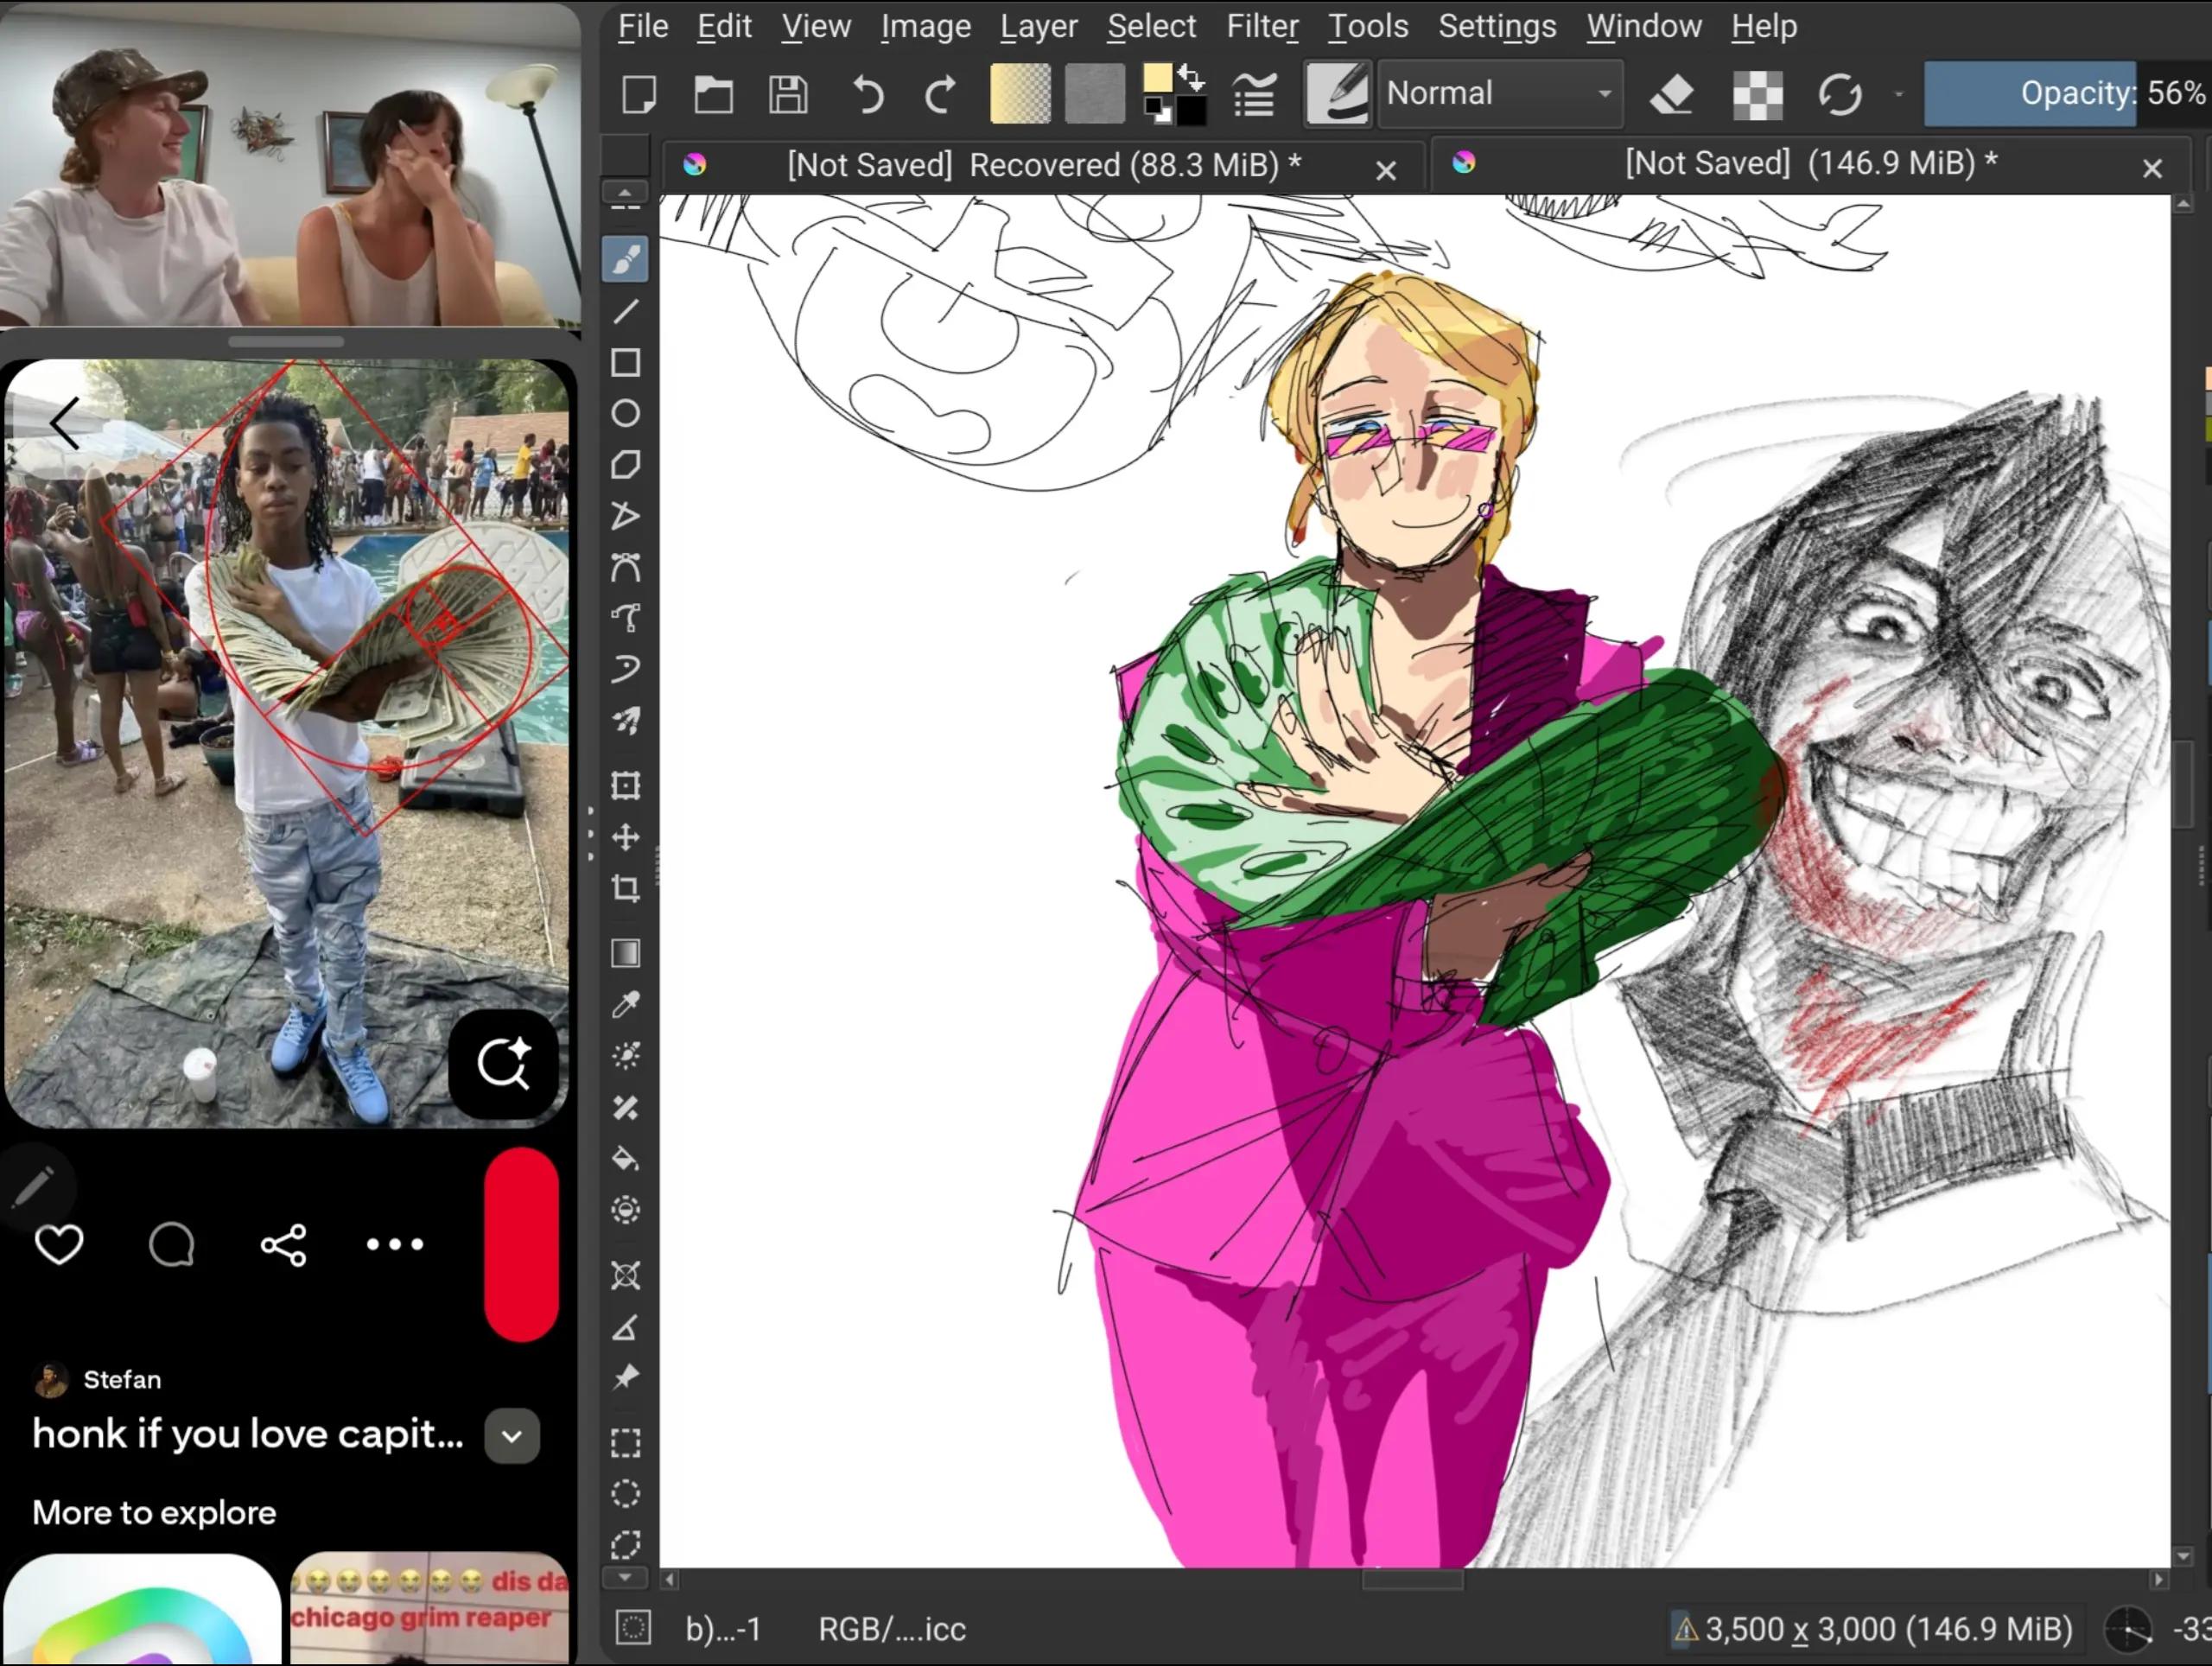The image size is (2212, 1666).
Task: Create a new document
Action: (x=639, y=95)
